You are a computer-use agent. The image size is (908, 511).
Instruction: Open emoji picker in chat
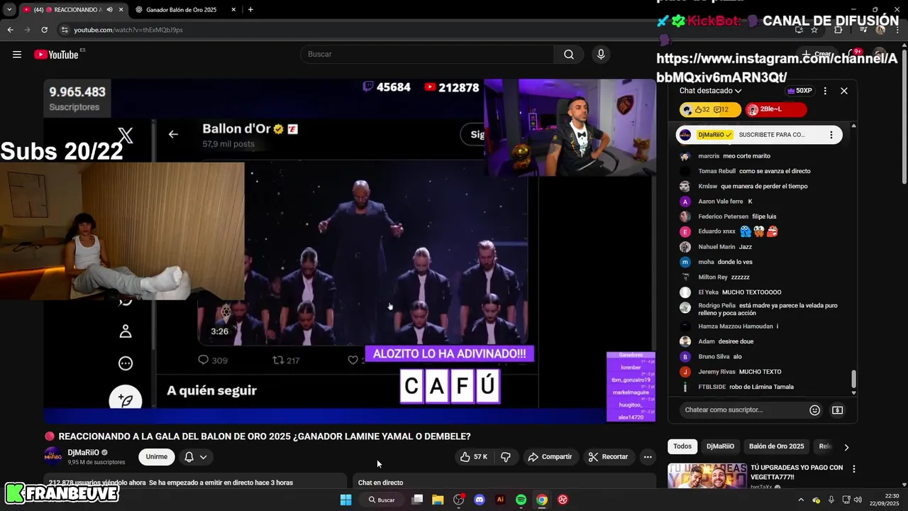tap(815, 410)
